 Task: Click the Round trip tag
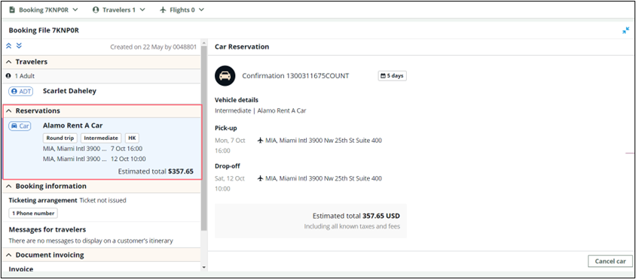[60, 138]
